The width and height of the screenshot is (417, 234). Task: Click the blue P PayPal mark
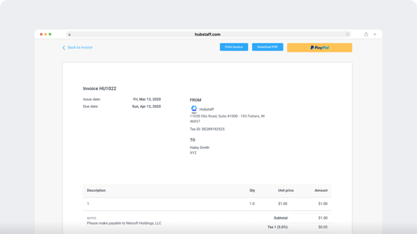coord(314,48)
